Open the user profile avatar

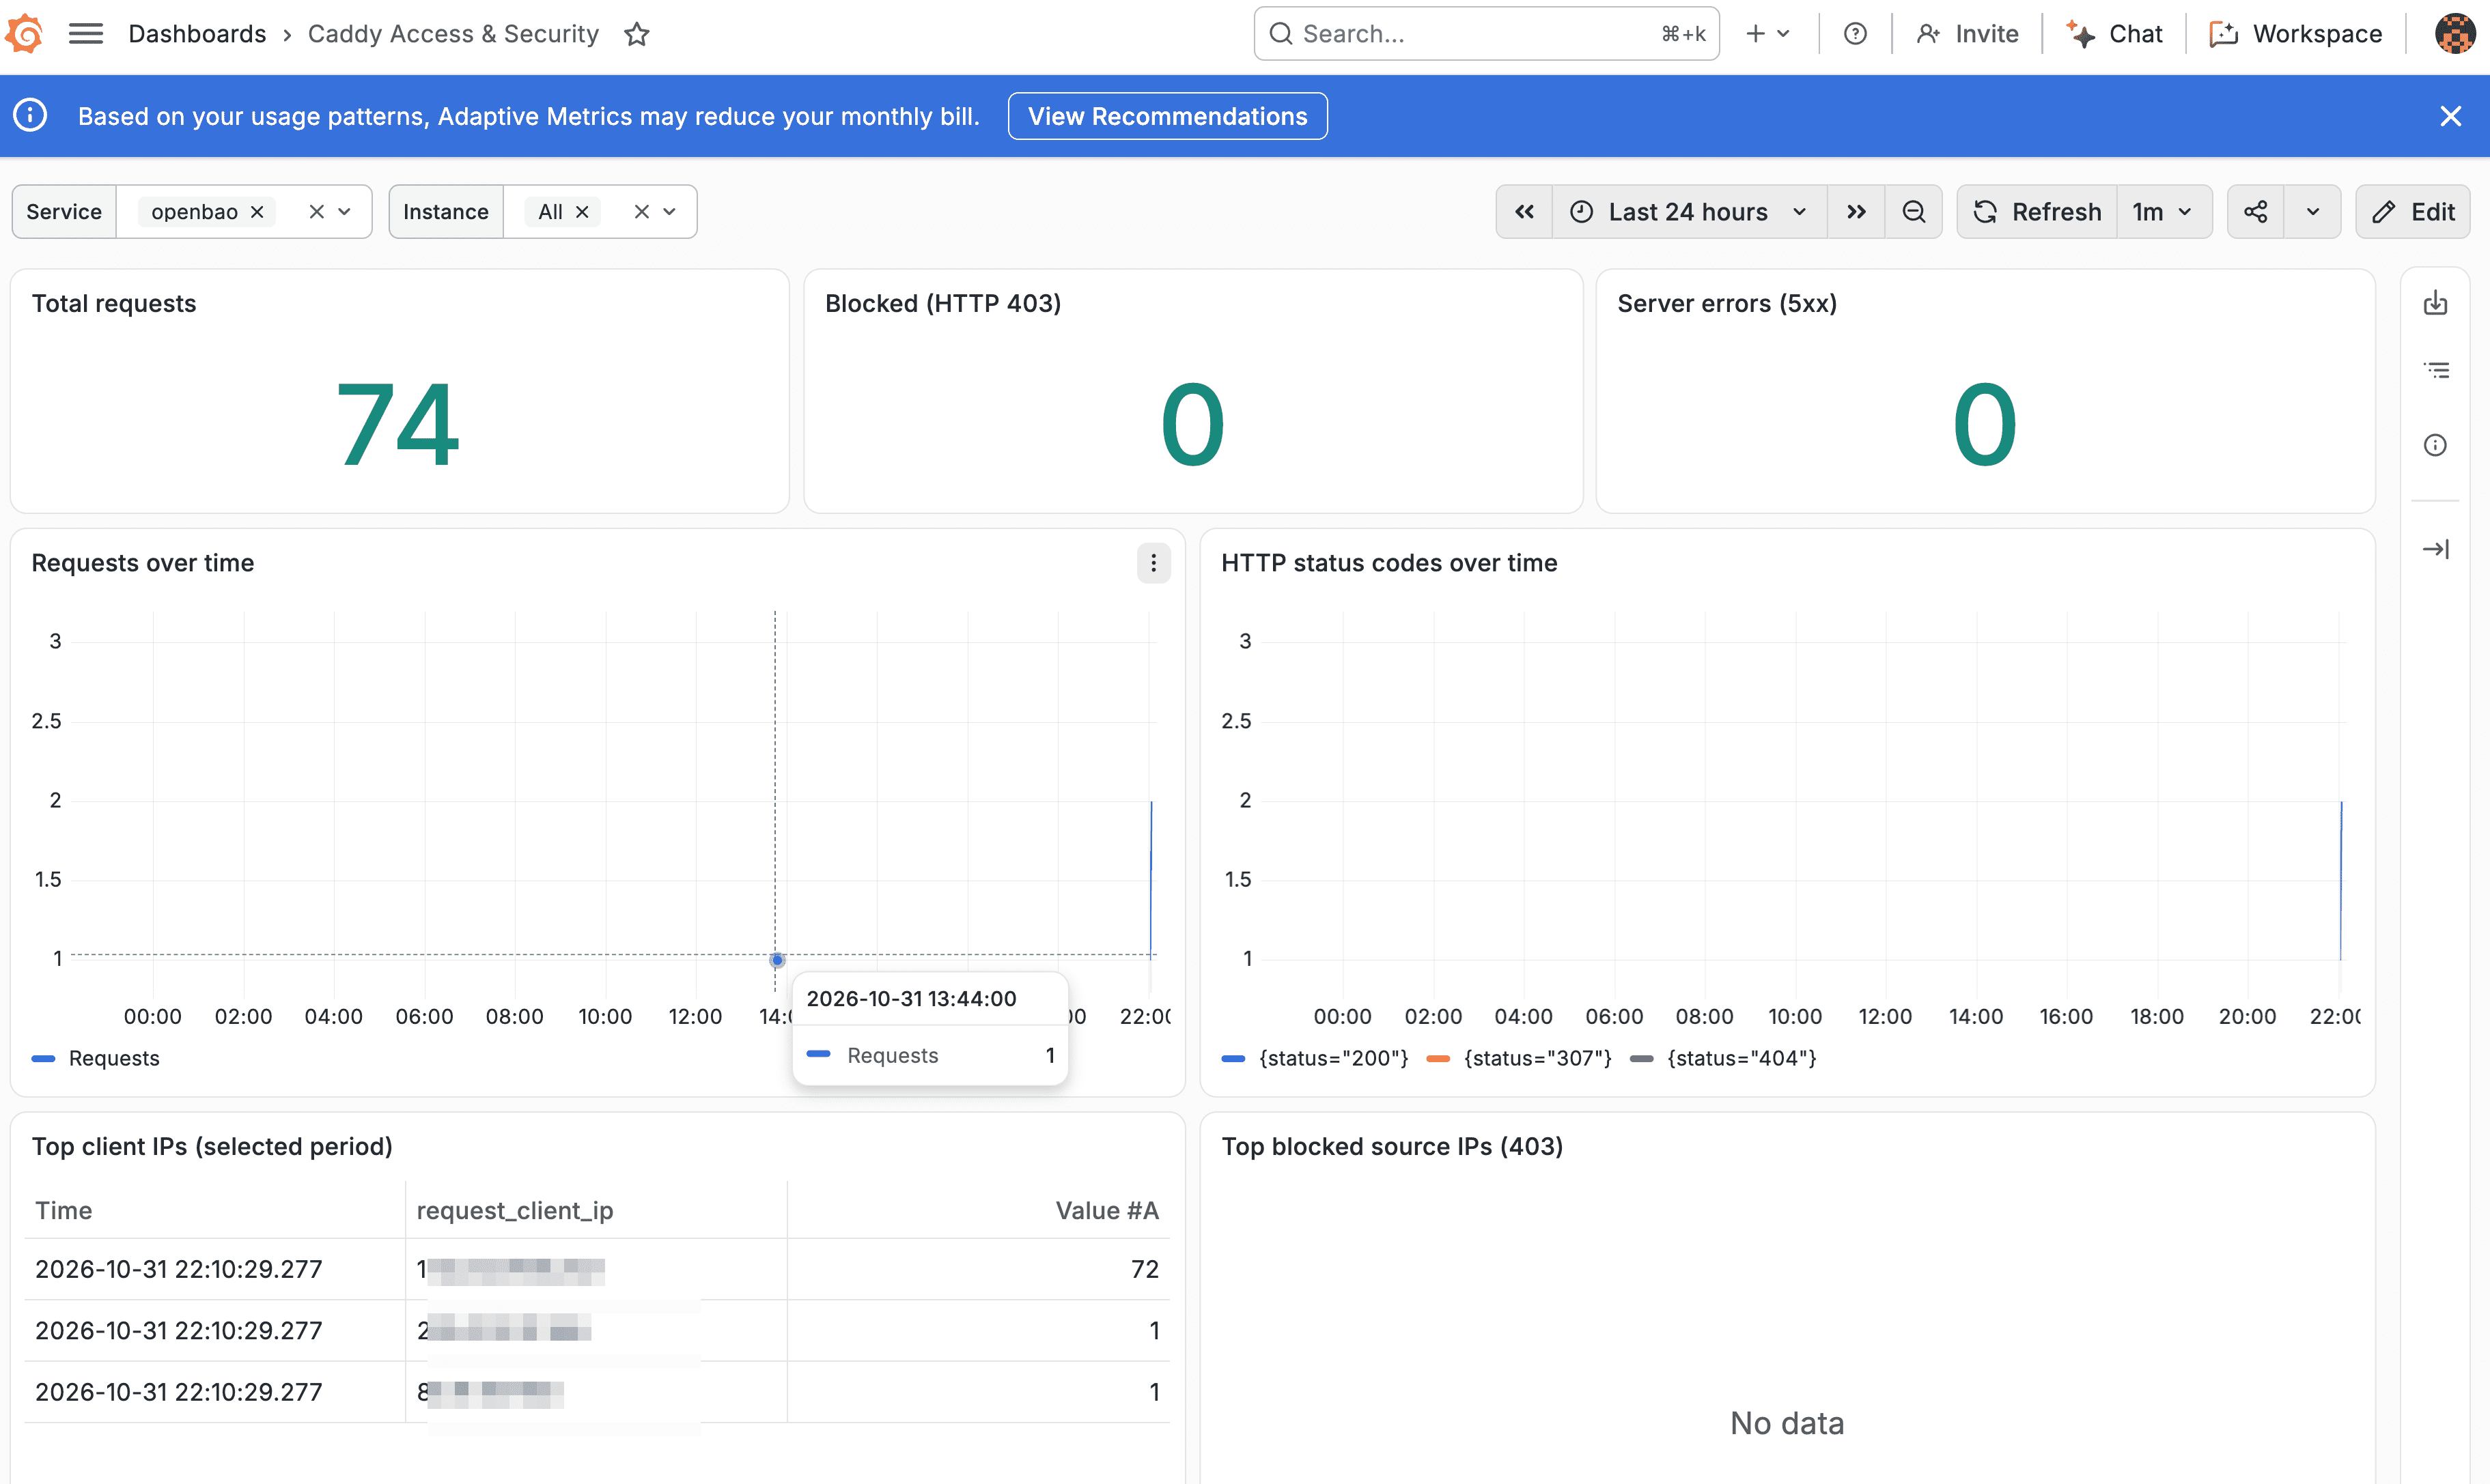coord(2455,34)
